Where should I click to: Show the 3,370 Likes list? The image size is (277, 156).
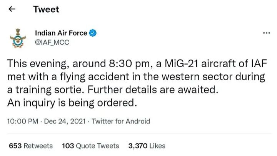click(x=146, y=146)
